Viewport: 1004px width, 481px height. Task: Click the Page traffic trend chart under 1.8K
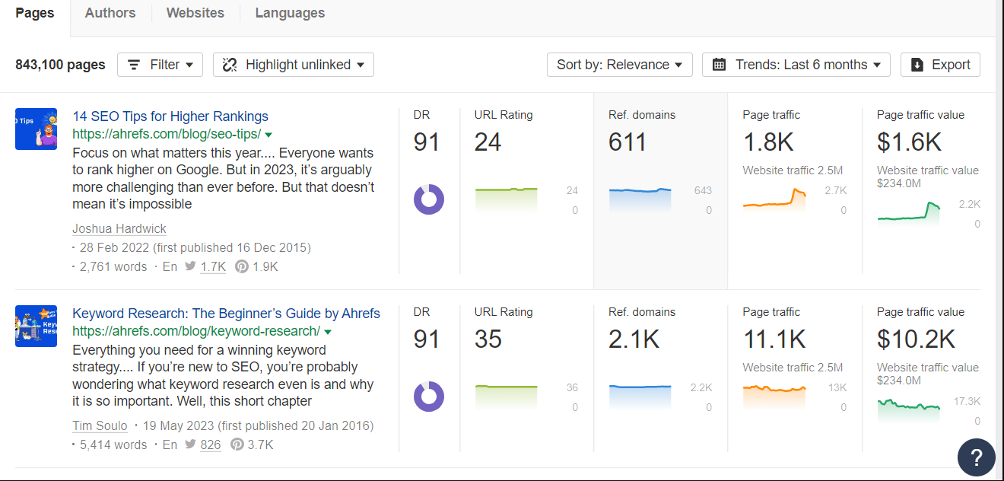coord(774,199)
